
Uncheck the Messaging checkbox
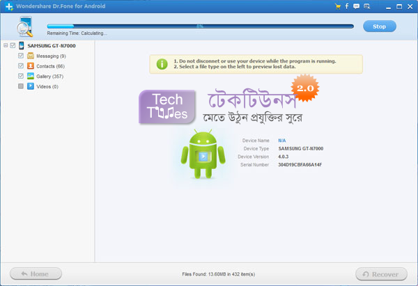(21, 56)
